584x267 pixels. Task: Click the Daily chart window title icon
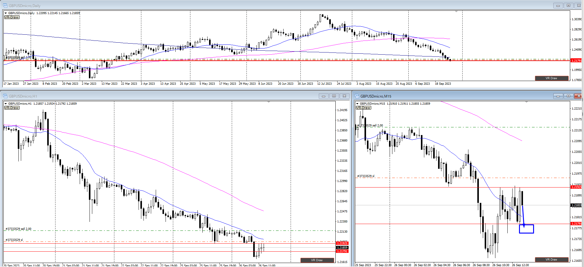pyautogui.click(x=5, y=6)
